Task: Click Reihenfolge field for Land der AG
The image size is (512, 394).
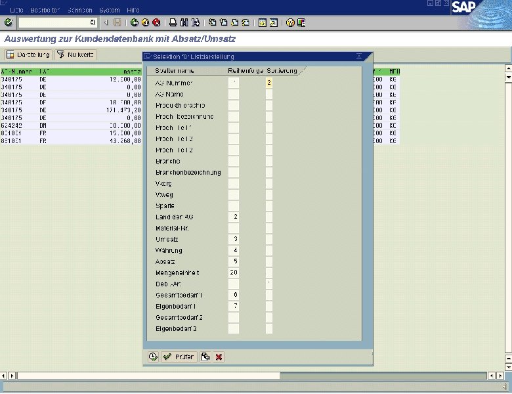Action: tap(234, 217)
